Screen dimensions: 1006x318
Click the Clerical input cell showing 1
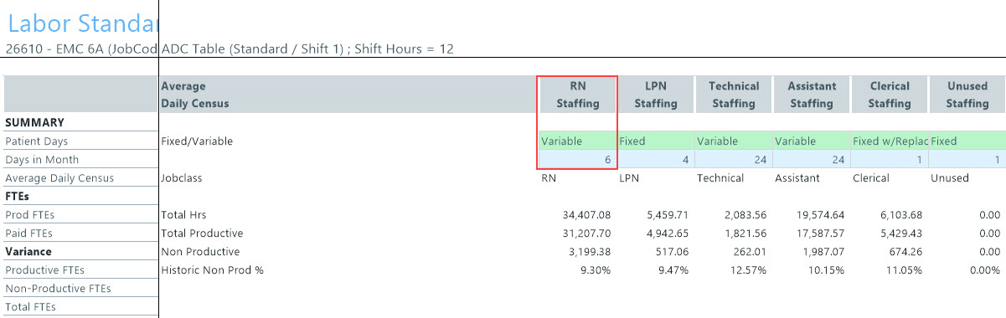tap(890, 160)
